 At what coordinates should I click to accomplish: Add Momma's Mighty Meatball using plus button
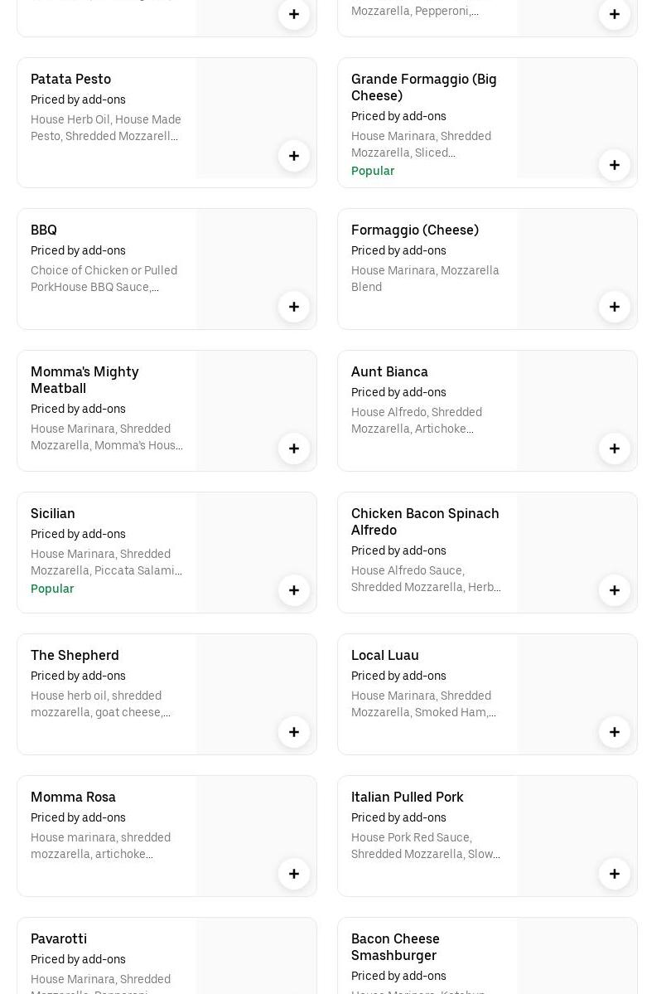[294, 449]
